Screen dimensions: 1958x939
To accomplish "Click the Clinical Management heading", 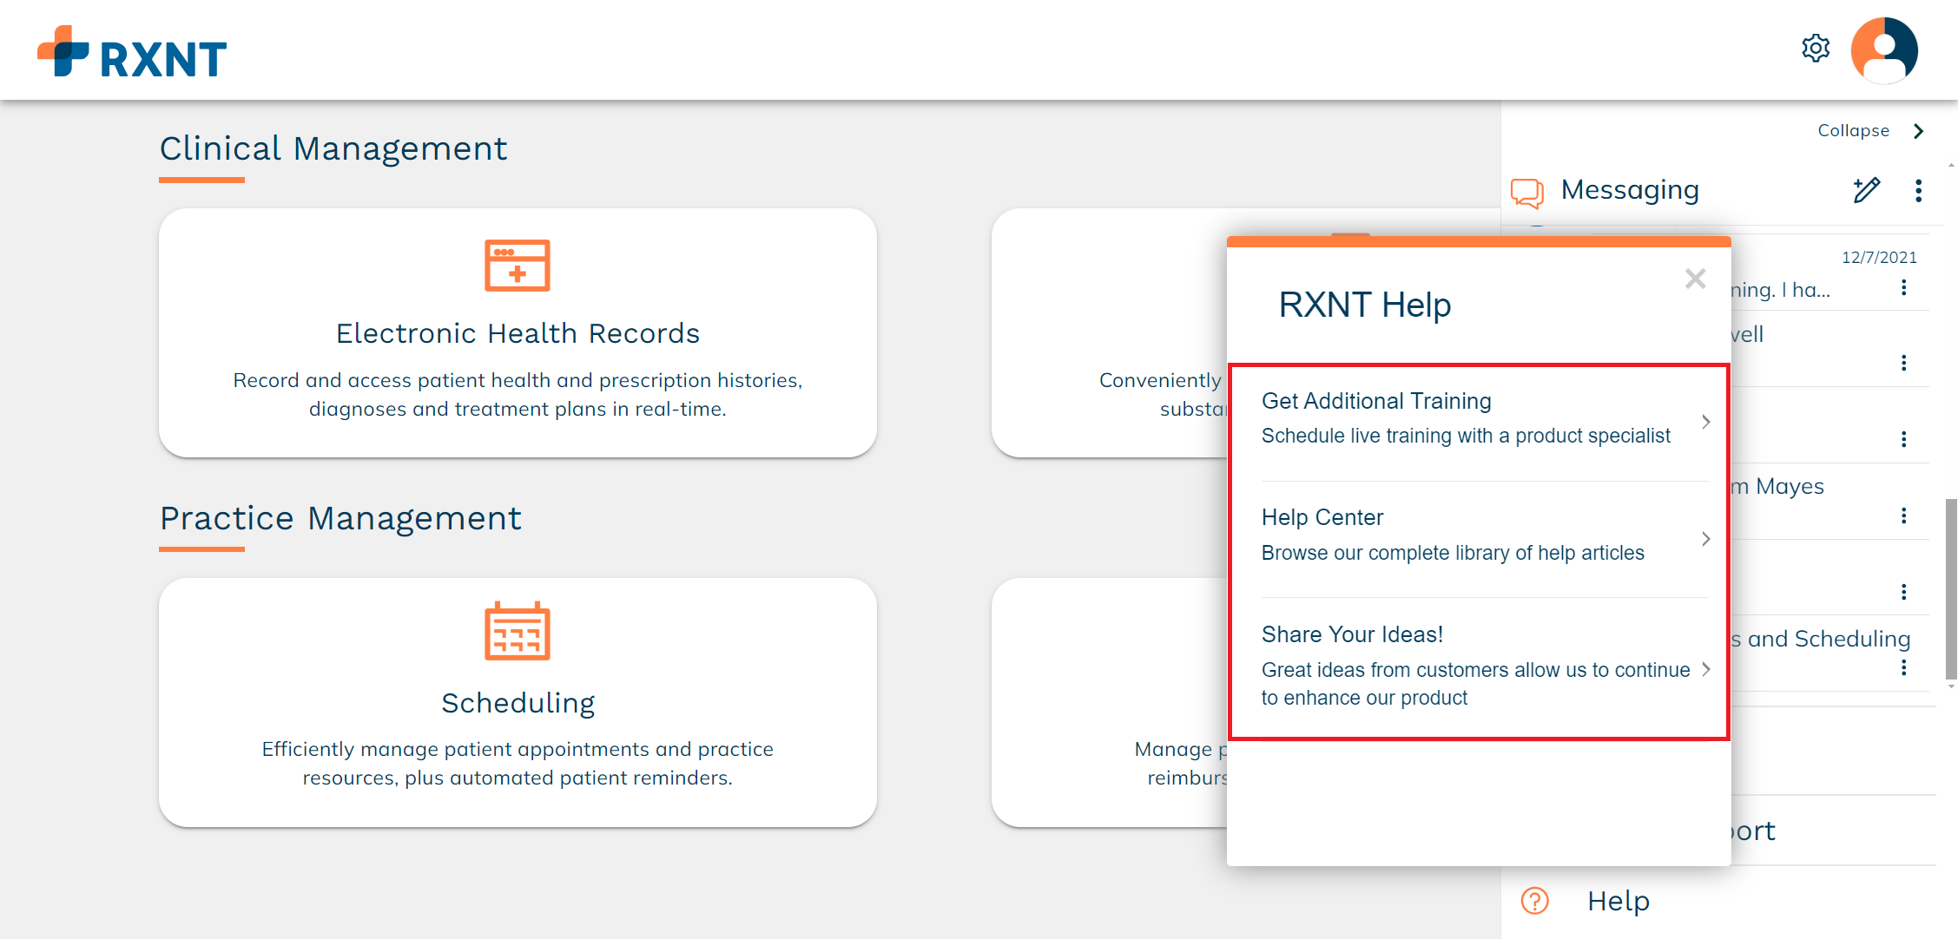I will tap(333, 148).
